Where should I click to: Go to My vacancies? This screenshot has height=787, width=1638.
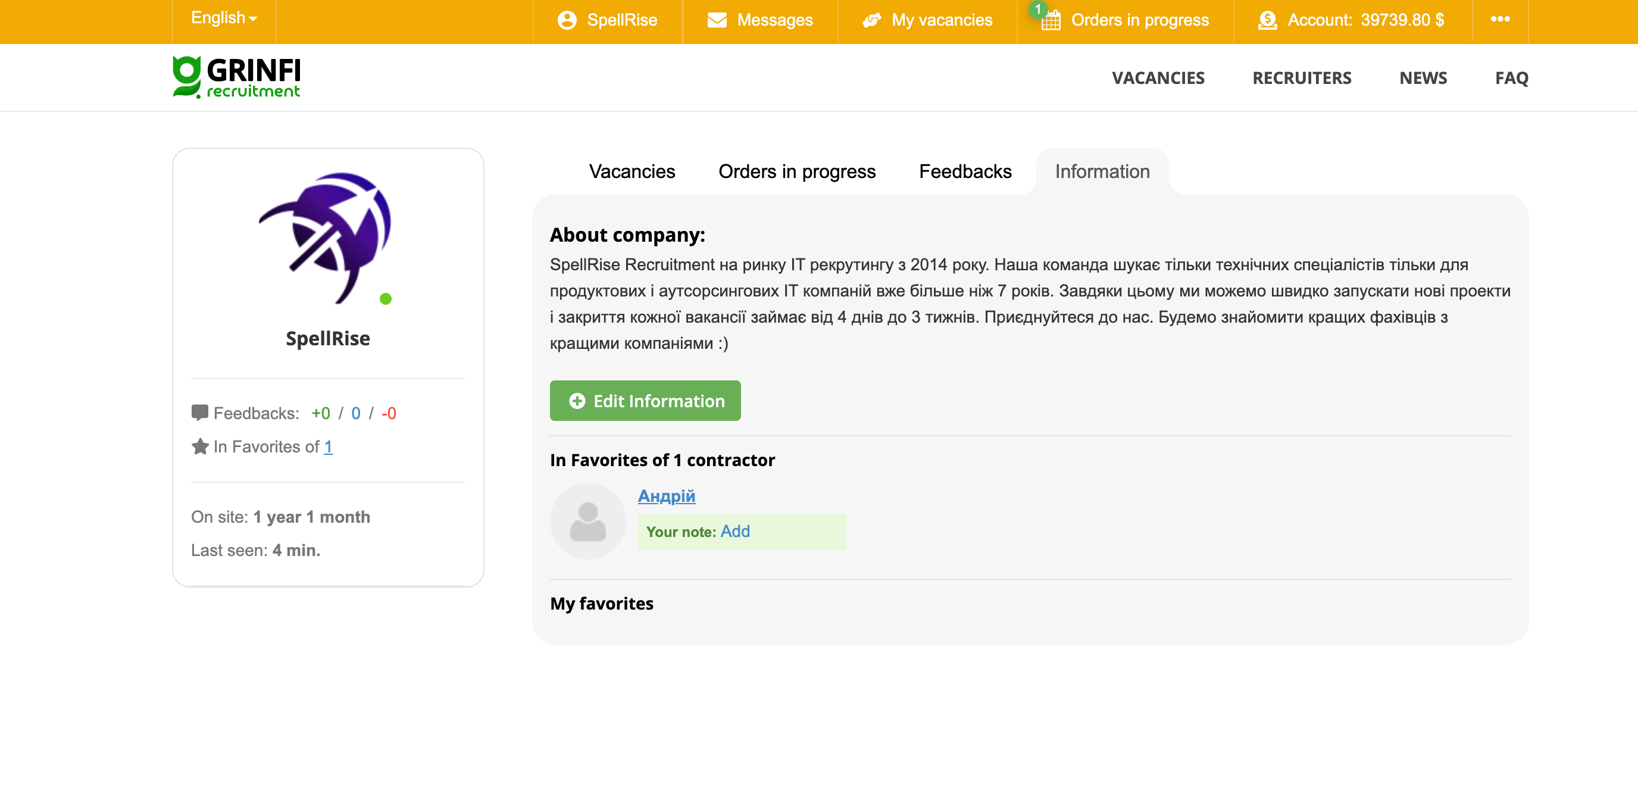click(x=927, y=20)
